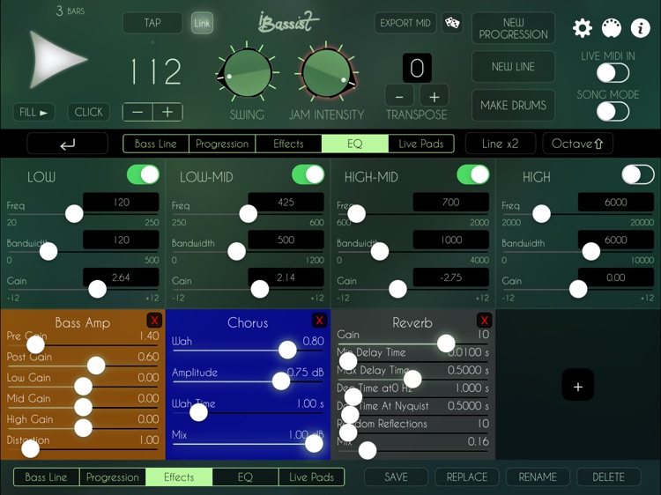Disable the LOW-MID EQ band

tap(308, 174)
